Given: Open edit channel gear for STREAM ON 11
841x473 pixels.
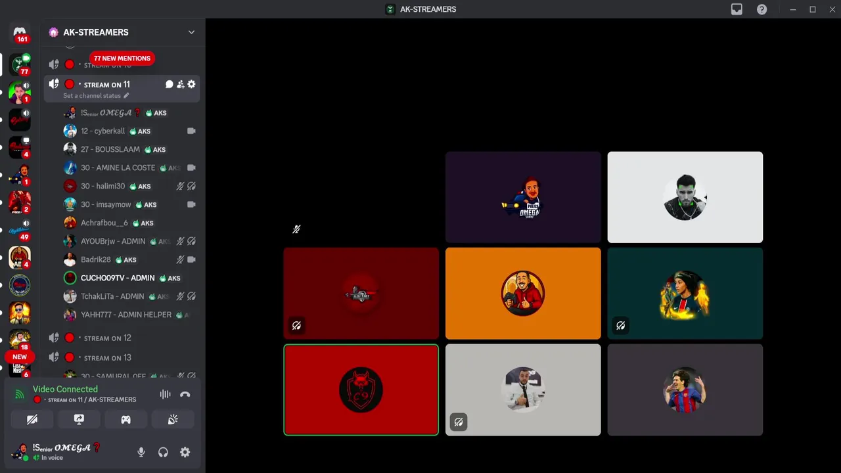Looking at the screenshot, I should [x=191, y=84].
